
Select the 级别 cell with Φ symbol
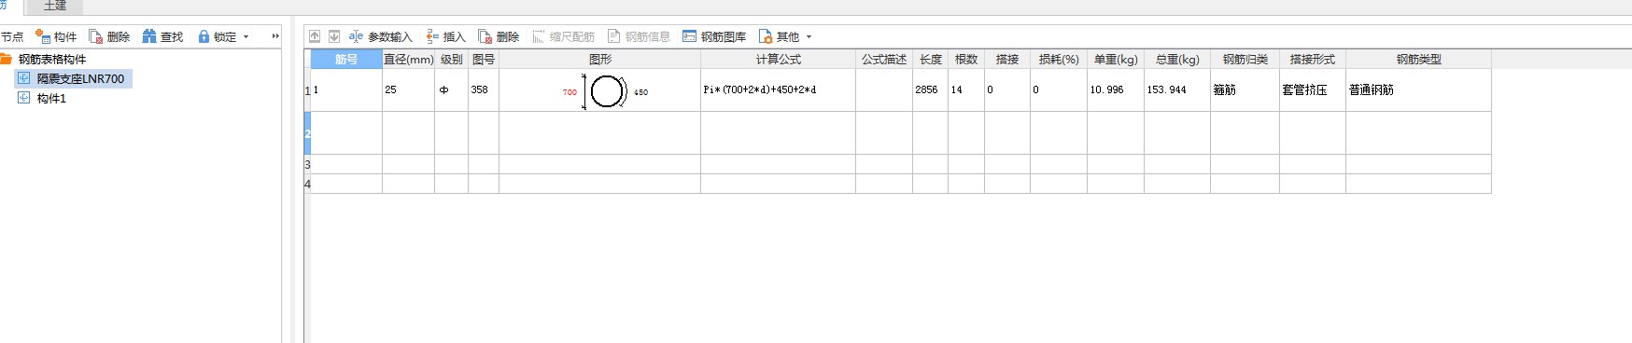451,90
